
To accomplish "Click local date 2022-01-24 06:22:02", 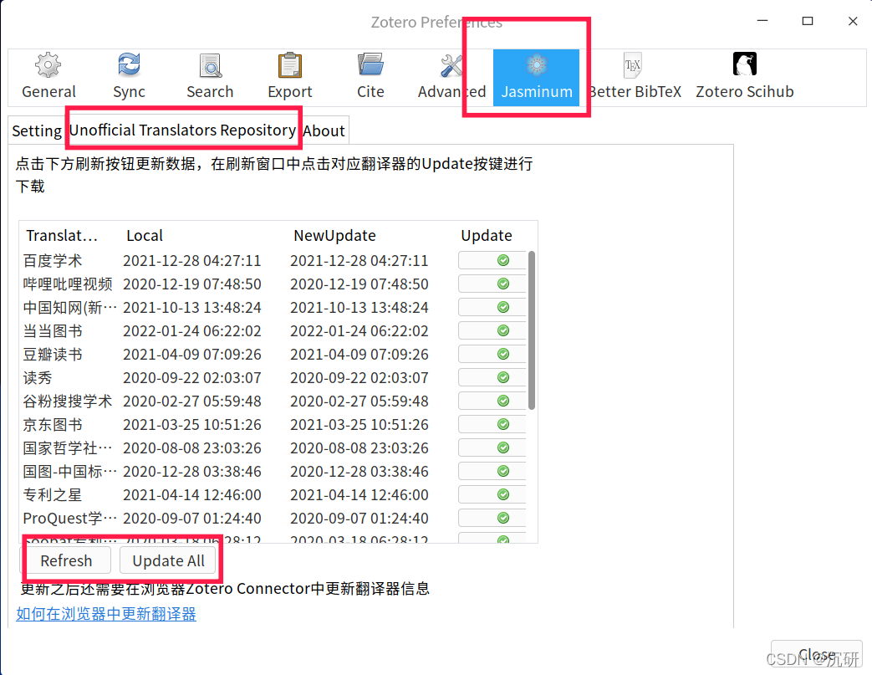I will click(191, 330).
